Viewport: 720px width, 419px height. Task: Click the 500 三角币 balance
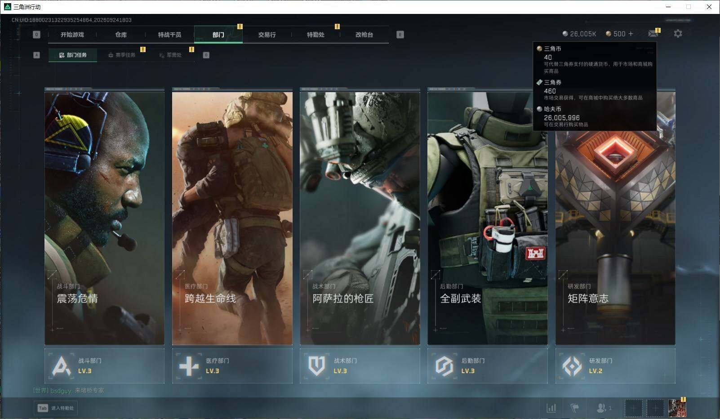[x=615, y=34]
